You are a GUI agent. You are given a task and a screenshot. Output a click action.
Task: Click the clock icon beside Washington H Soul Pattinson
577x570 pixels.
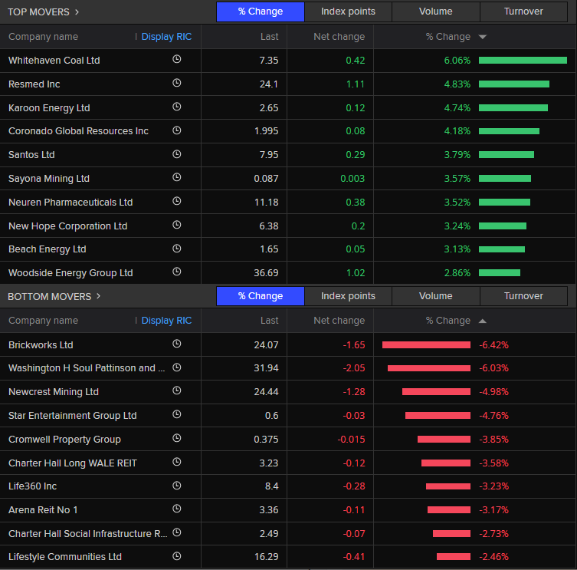coord(177,367)
